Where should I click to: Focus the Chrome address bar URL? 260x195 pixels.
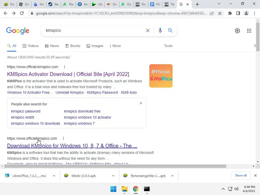pos(121,13)
